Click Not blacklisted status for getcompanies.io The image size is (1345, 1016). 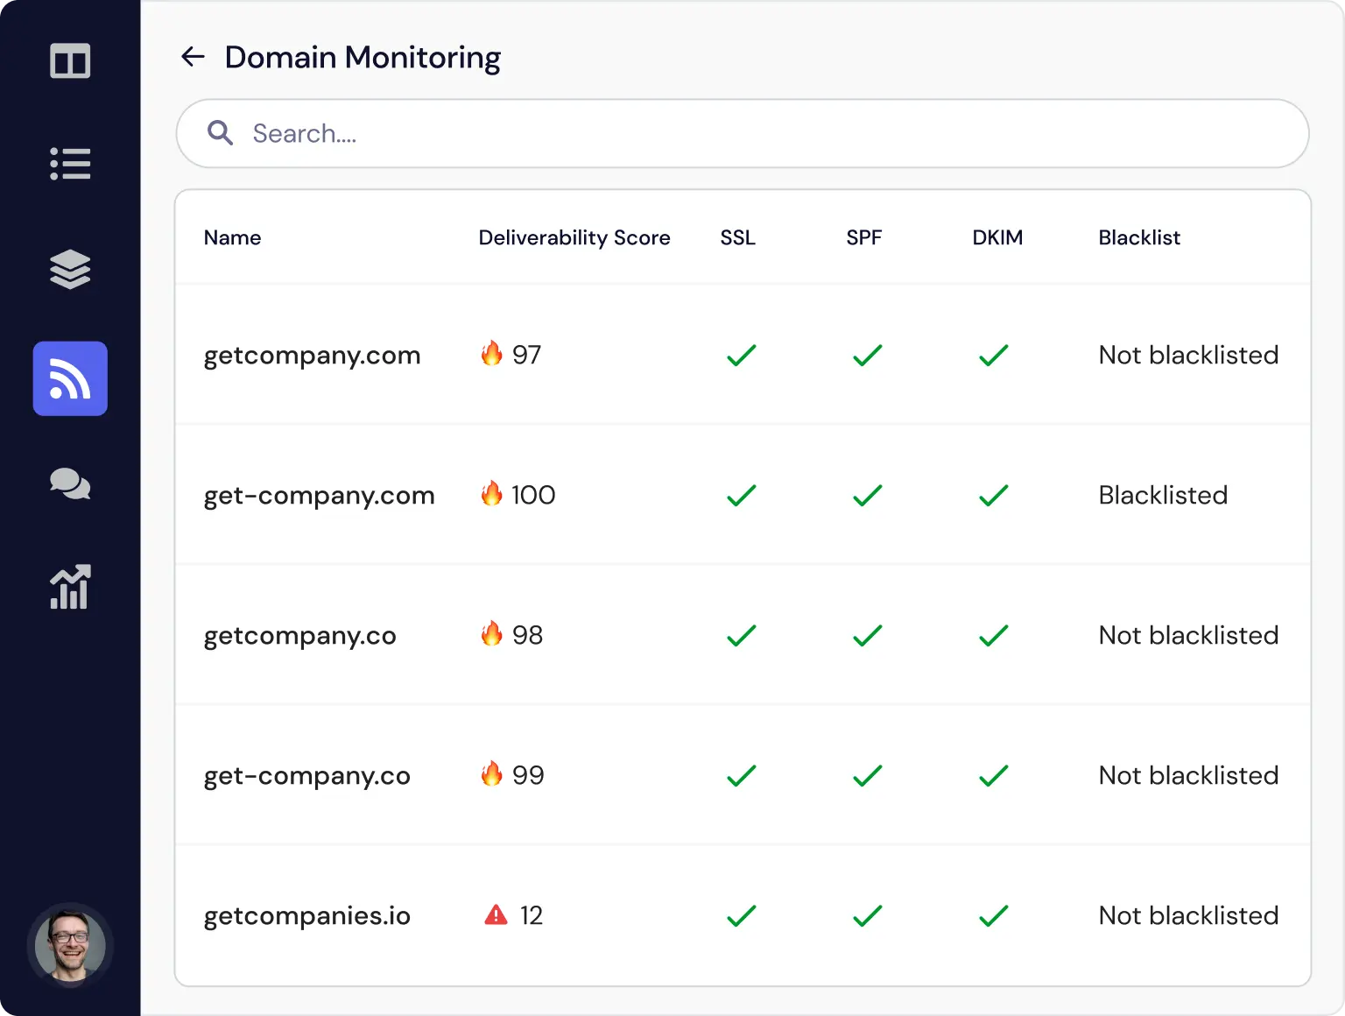pyautogui.click(x=1188, y=915)
